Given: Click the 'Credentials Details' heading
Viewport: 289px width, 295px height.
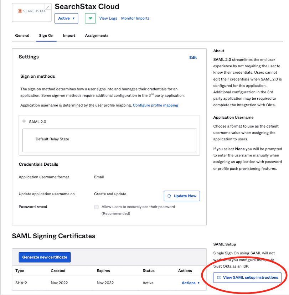Looking at the screenshot, I should click(38, 164).
